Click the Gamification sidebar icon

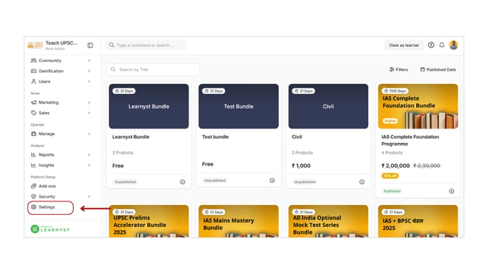pyautogui.click(x=33, y=71)
